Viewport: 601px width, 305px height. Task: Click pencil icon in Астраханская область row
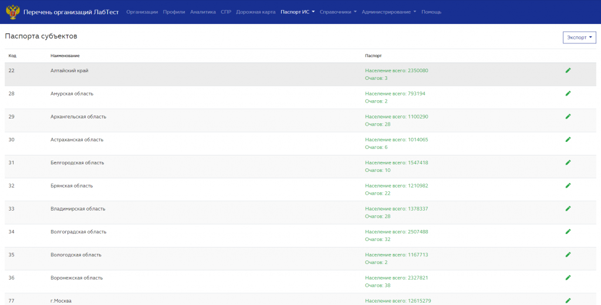point(568,140)
